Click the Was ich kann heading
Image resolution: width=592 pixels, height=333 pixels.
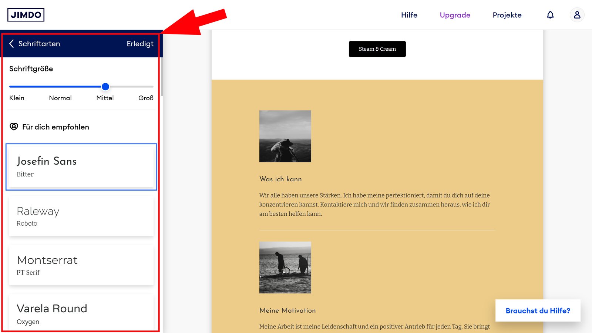280,179
